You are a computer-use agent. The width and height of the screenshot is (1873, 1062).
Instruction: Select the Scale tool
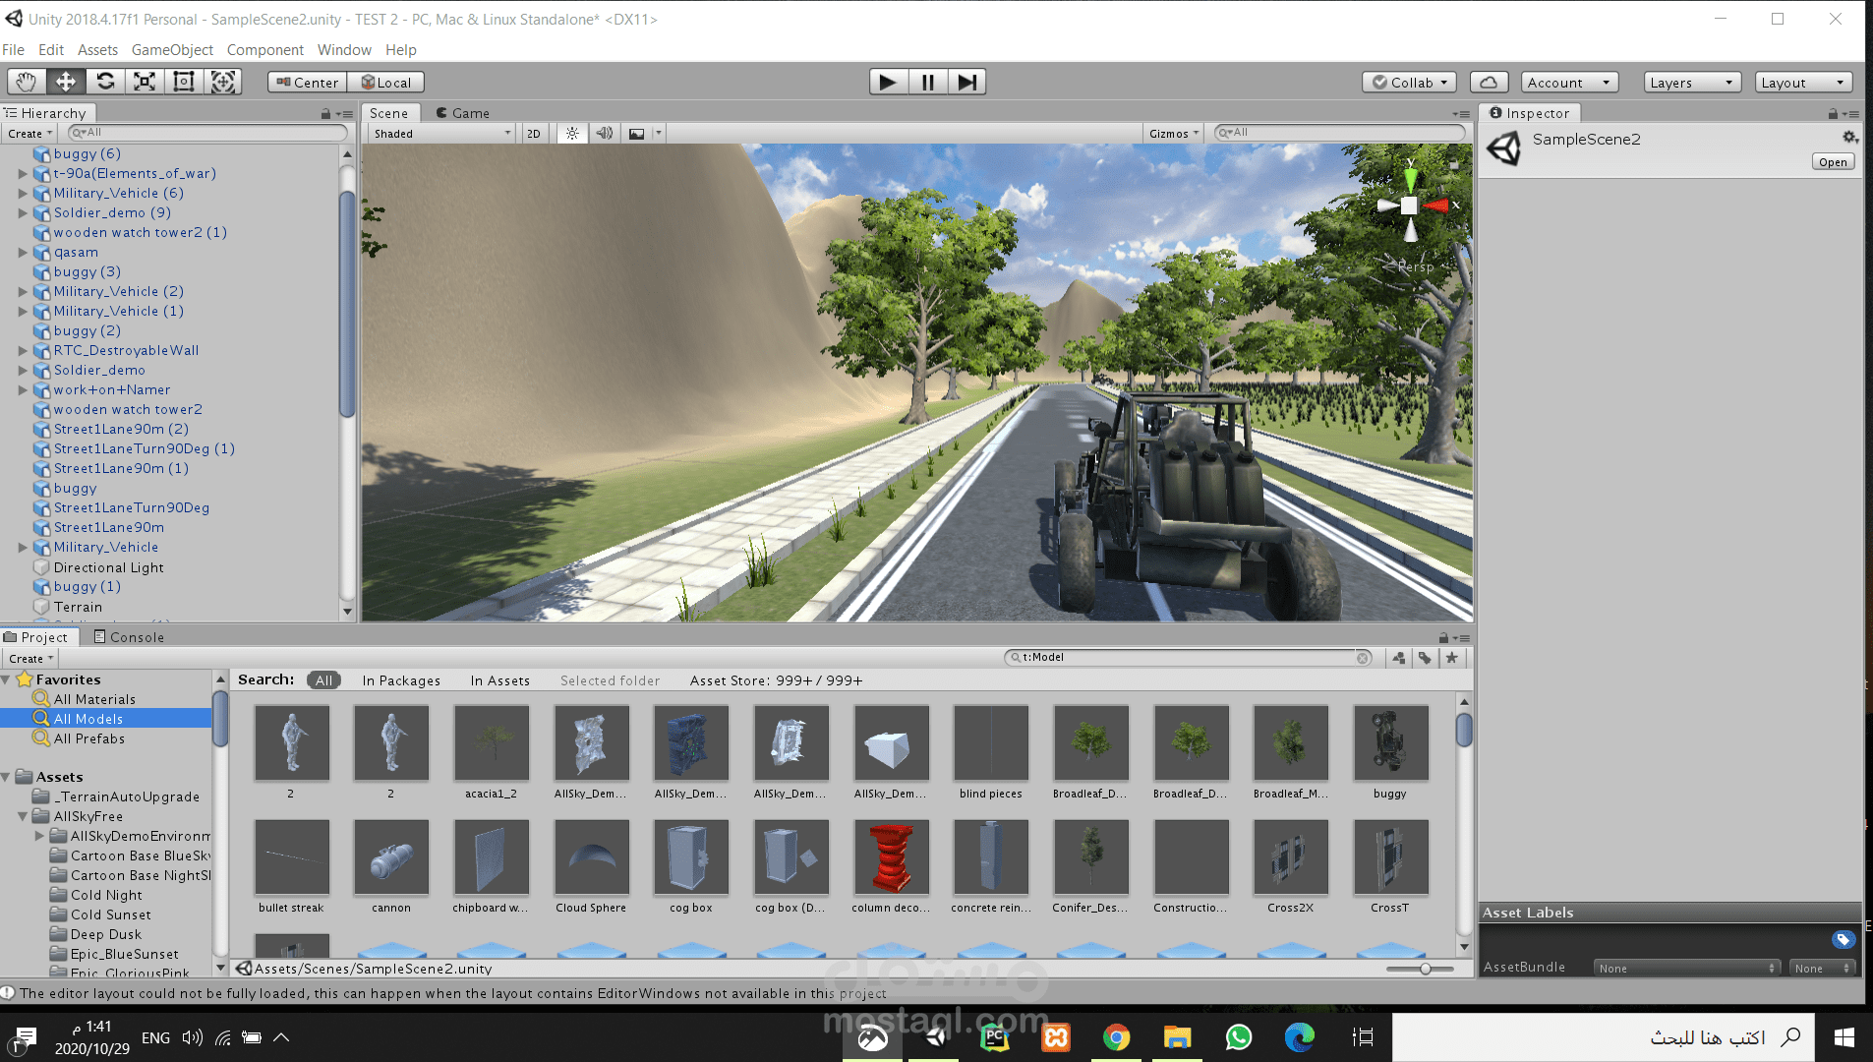(x=145, y=82)
